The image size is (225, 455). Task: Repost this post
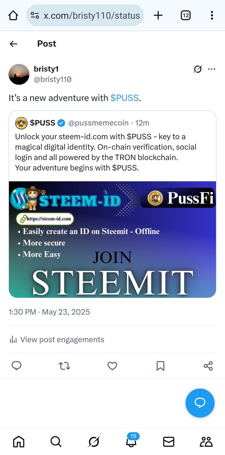point(64,366)
